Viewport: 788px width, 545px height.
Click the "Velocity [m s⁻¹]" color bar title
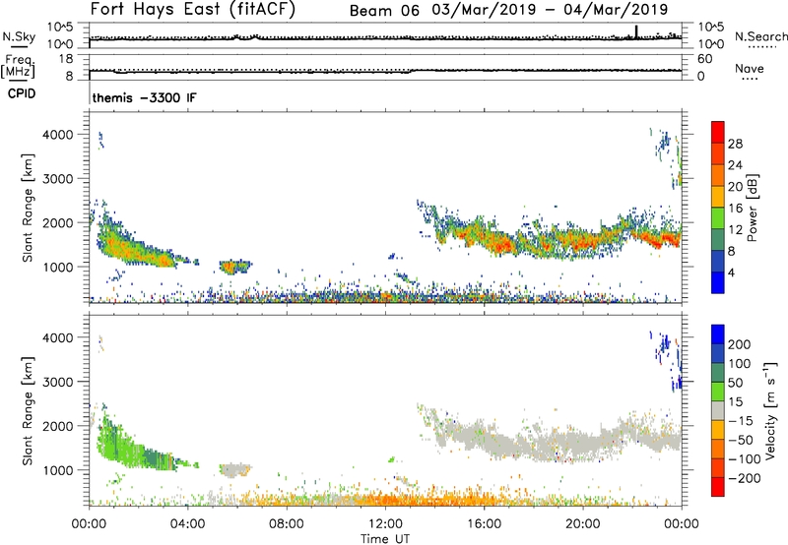tap(770, 410)
